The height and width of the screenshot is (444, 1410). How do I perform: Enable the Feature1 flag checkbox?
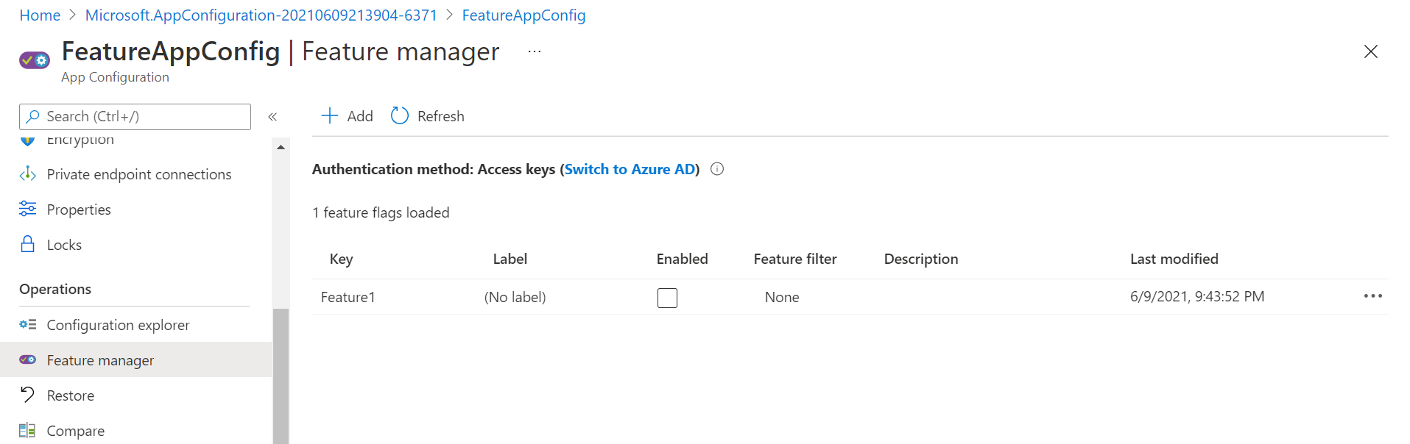click(x=667, y=298)
